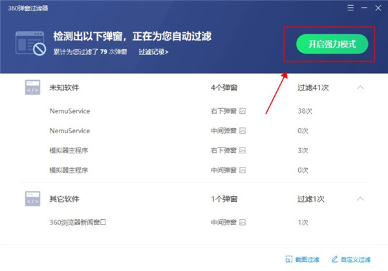Click the 1次 filter count
Viewport: 388px width, 271px height.
point(303,222)
